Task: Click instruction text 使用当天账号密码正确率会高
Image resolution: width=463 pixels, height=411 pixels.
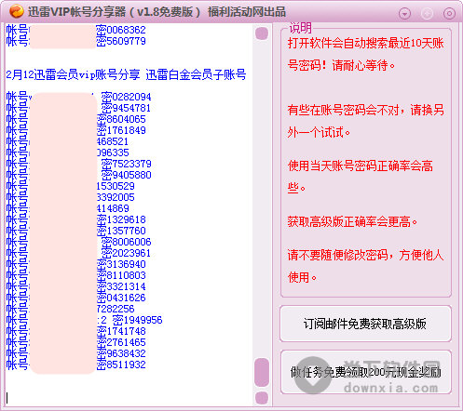Action: click(x=361, y=166)
